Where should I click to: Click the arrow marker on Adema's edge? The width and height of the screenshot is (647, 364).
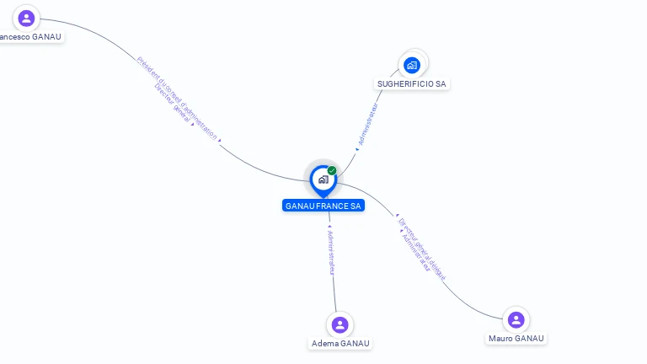point(329,226)
